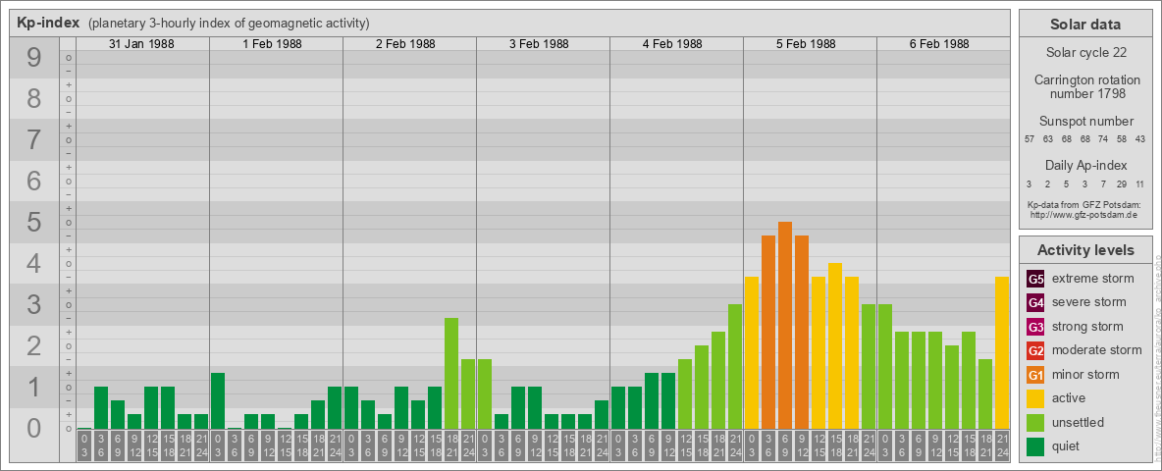Click the tall light green 18-21 bar on 2 Feb
This screenshot has height=471, width=1162.
451,373
